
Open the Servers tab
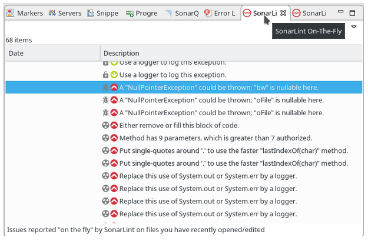[x=65, y=13]
